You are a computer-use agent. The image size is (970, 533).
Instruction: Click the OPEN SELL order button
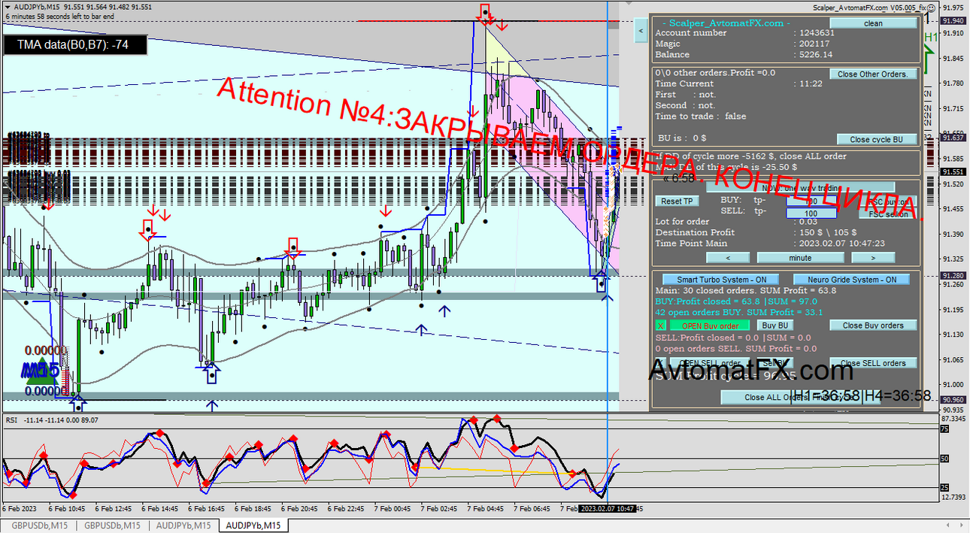[x=708, y=363]
